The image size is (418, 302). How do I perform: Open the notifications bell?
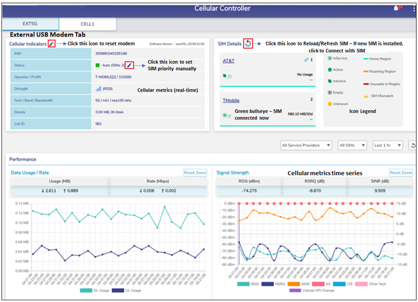tap(396, 9)
